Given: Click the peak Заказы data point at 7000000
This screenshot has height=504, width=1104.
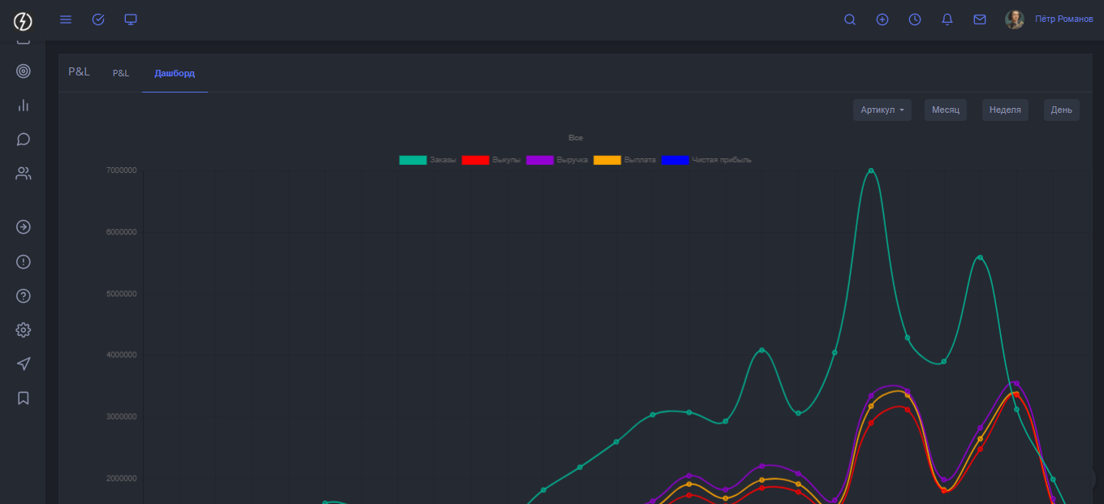Looking at the screenshot, I should [871, 171].
